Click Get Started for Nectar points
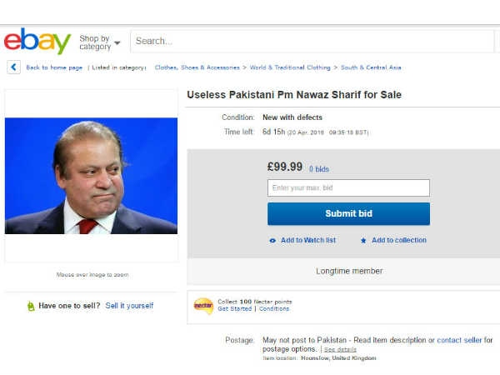The height and width of the screenshot is (375, 500). [x=235, y=308]
